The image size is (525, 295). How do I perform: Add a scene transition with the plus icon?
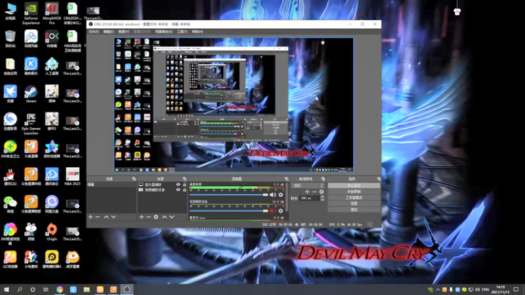[x=307, y=192]
